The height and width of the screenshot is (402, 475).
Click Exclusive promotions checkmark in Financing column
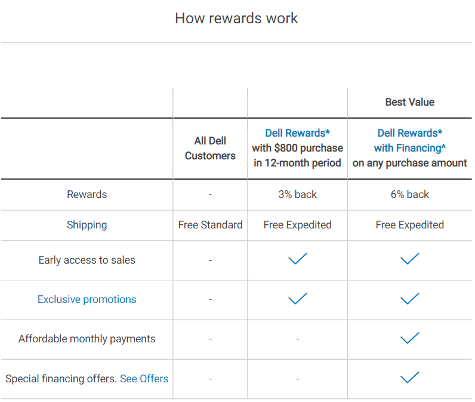point(409,299)
